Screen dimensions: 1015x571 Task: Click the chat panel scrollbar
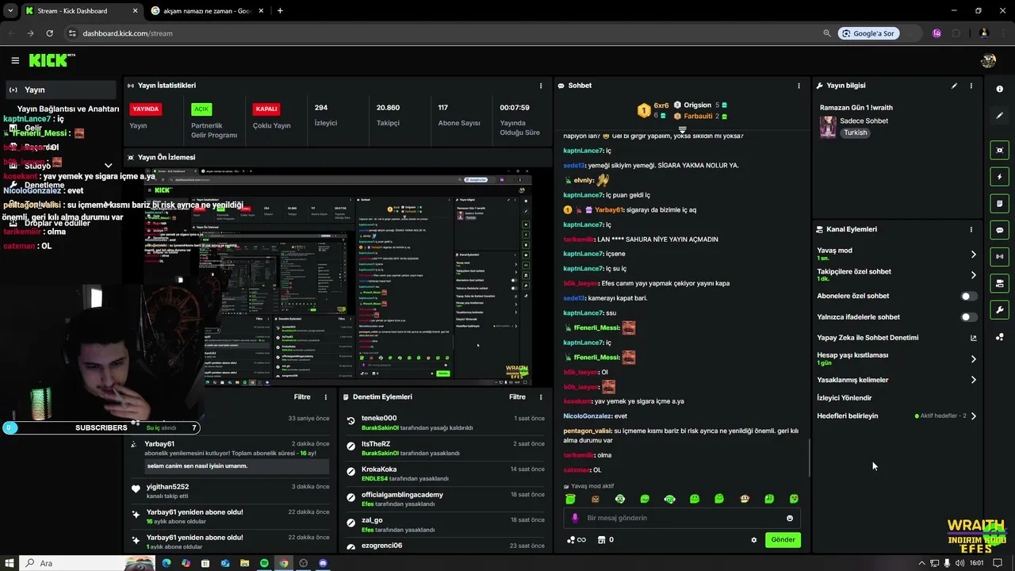point(810,458)
